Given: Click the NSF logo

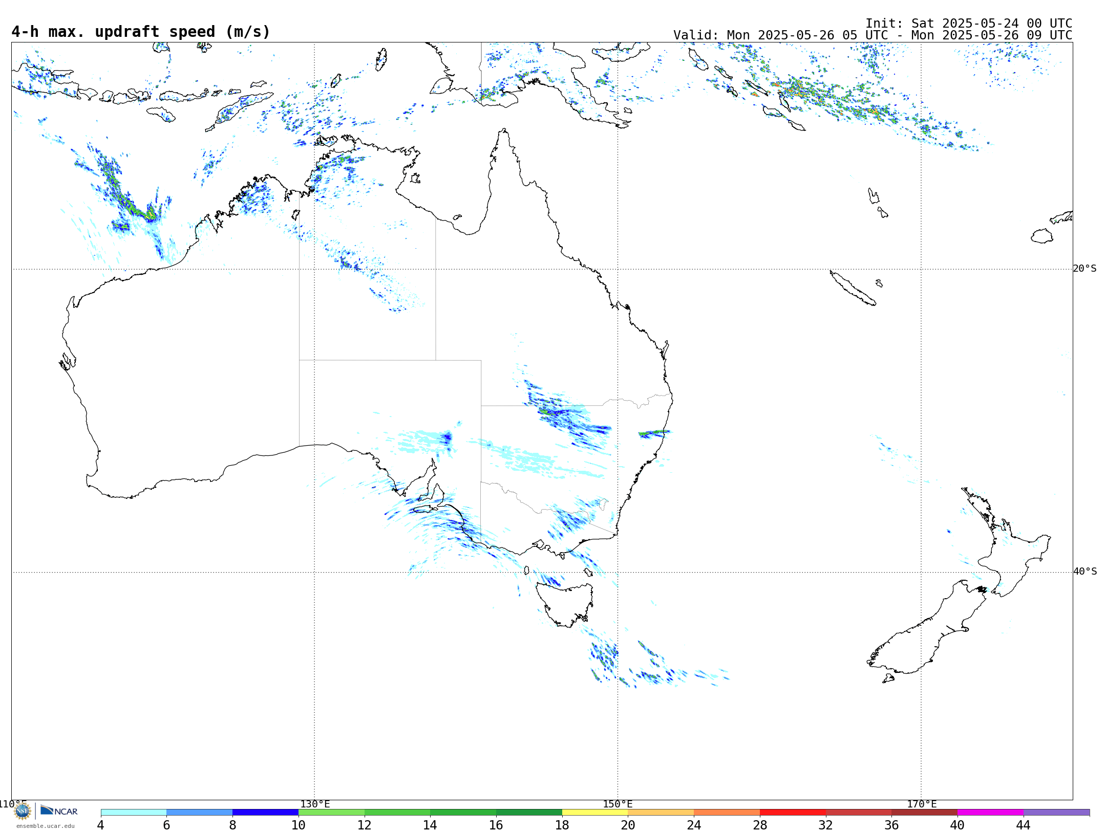Looking at the screenshot, I should point(23,811).
